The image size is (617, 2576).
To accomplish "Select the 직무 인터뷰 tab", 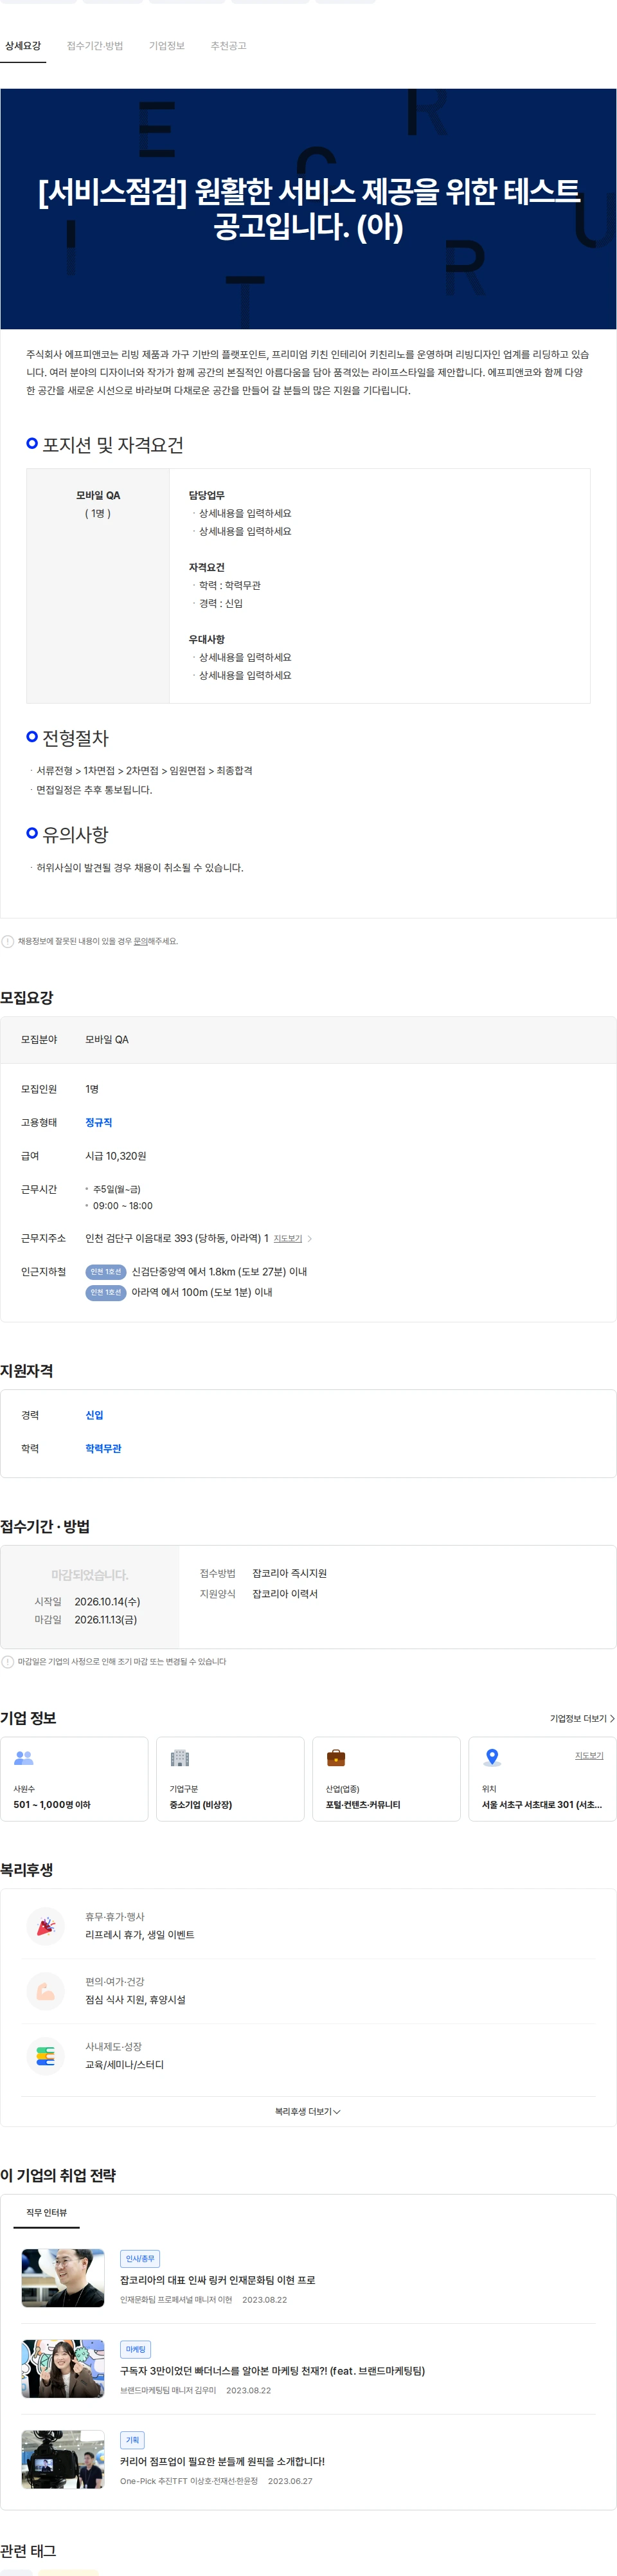I will 47,2212.
